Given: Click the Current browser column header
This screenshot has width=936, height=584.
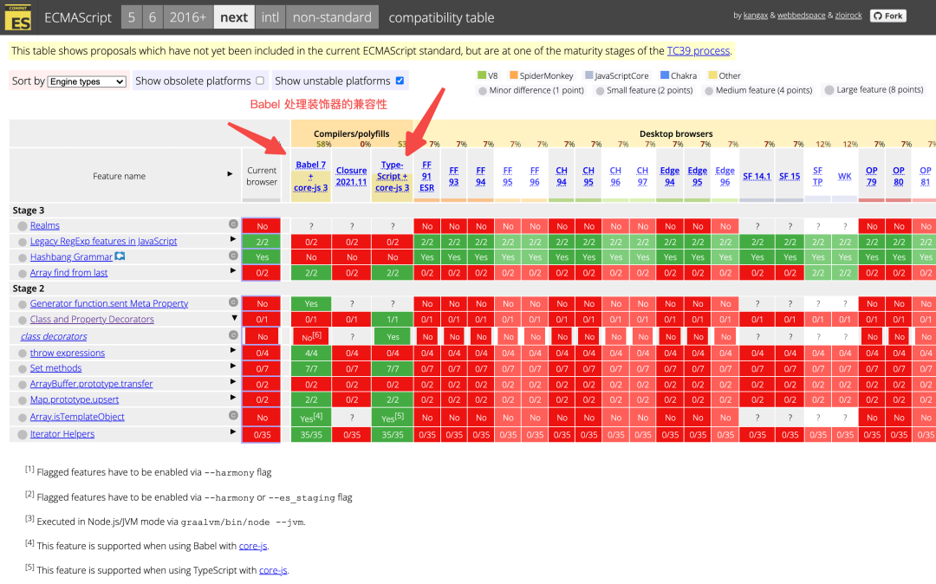Looking at the screenshot, I should 262,176.
